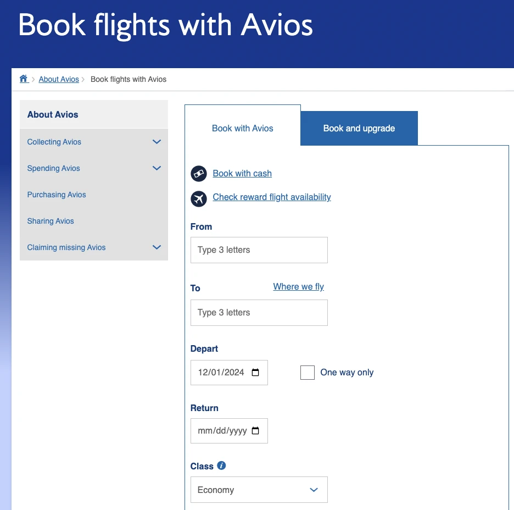Image resolution: width=514 pixels, height=510 pixels.
Task: Click the Book with cash link
Action: pos(242,173)
